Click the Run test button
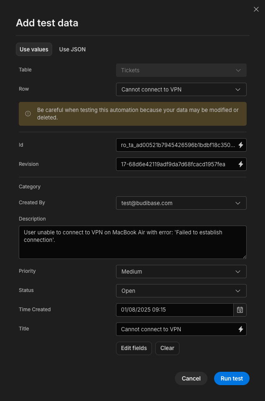Viewport: 265px width, 401px height. [x=232, y=378]
